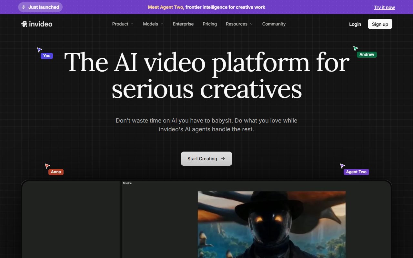The height and width of the screenshot is (258, 413).
Task: Click the Timeline label in preview
Action: coord(127,183)
